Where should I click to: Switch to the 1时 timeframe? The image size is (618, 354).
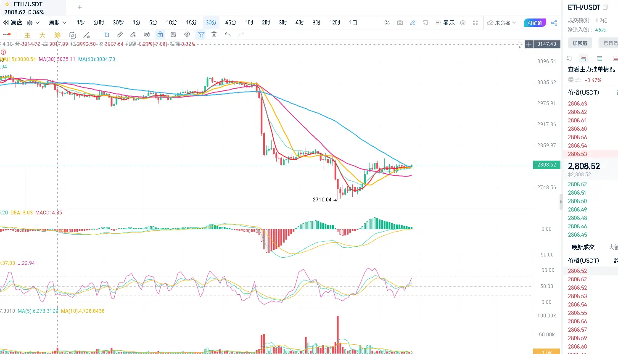point(249,22)
